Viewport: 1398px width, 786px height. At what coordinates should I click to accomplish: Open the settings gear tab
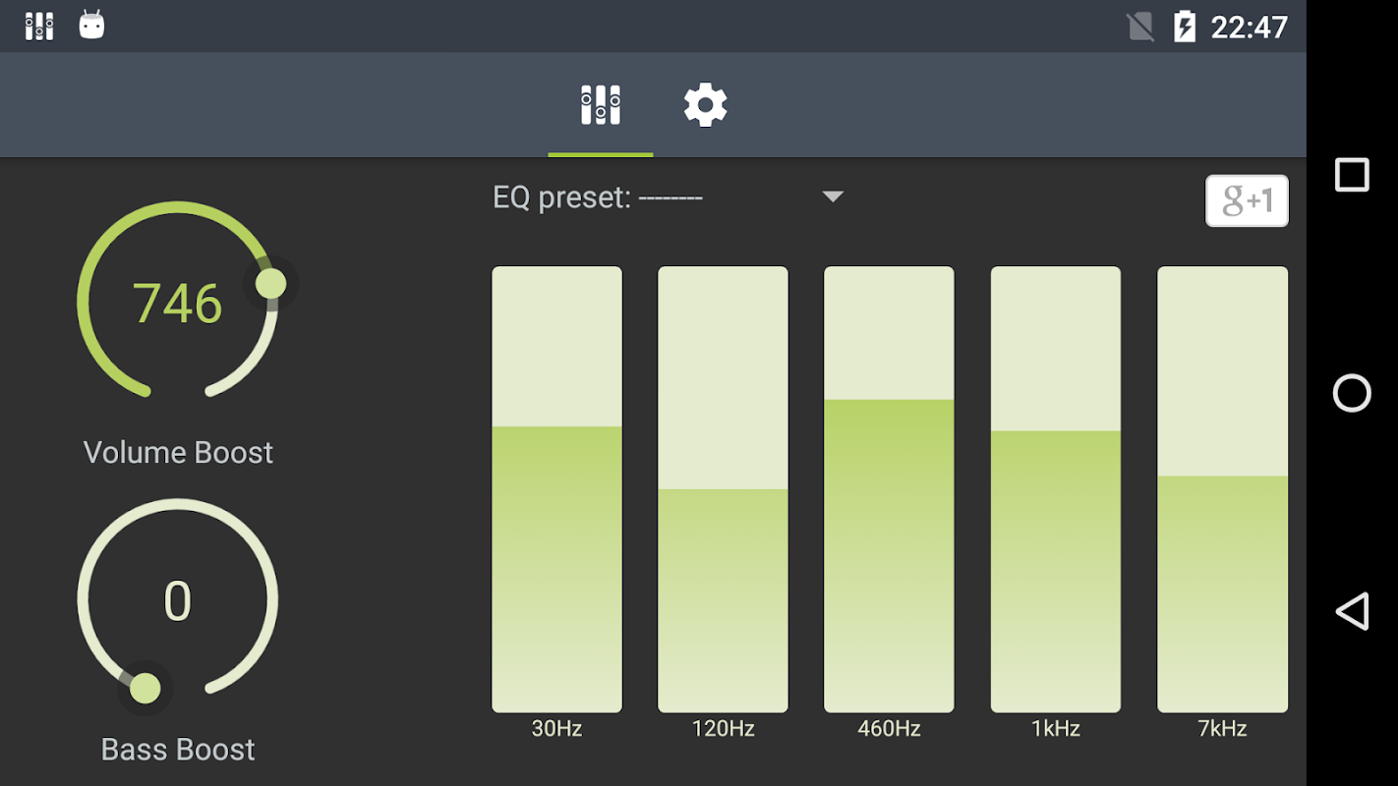[705, 105]
